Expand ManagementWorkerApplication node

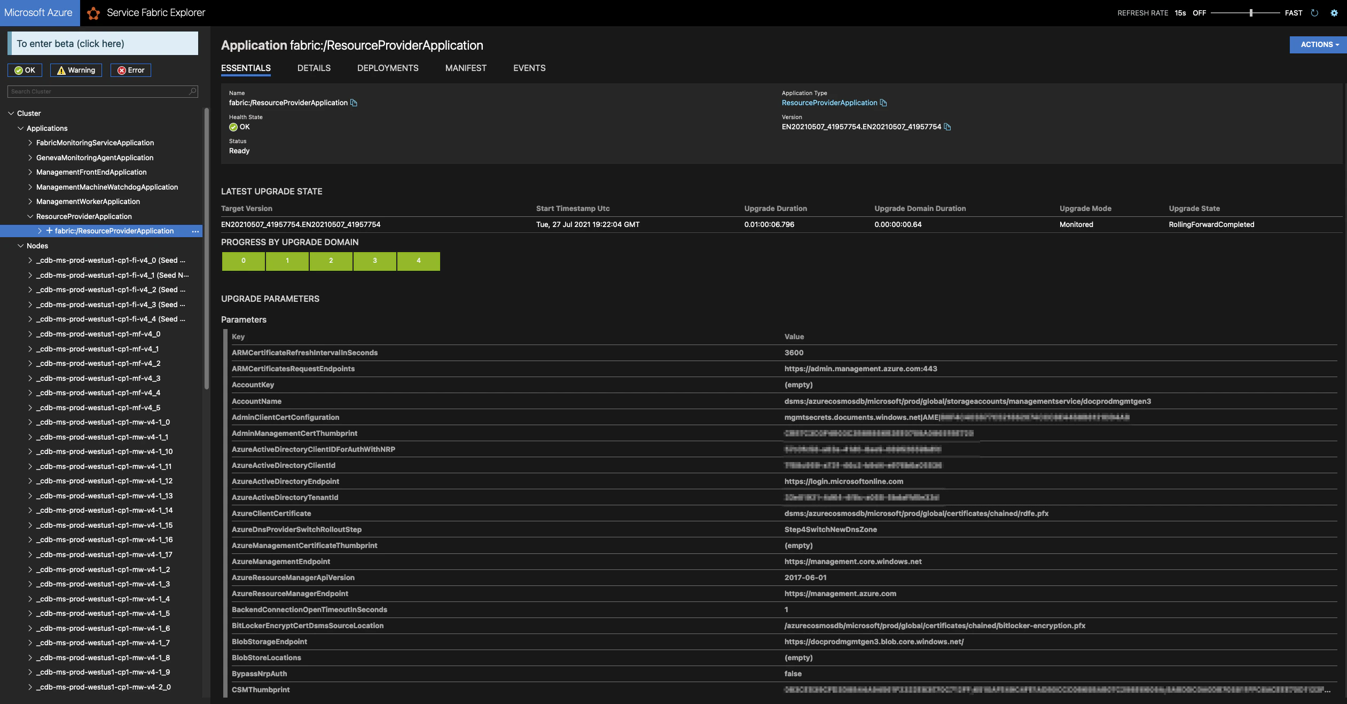point(30,201)
